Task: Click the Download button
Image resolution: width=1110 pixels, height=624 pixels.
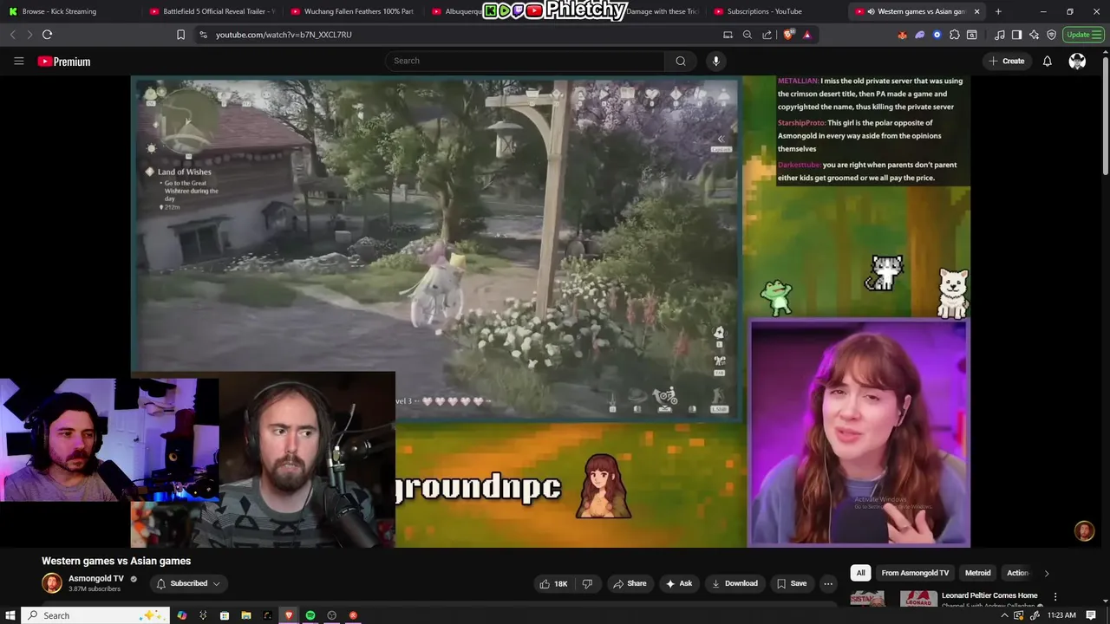Action: 735,583
